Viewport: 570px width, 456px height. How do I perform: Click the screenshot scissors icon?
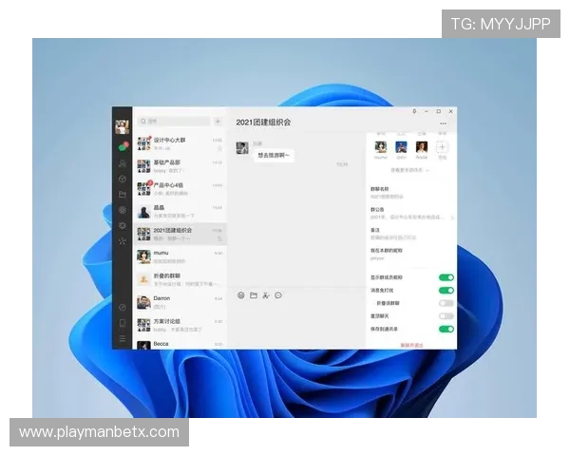[266, 295]
